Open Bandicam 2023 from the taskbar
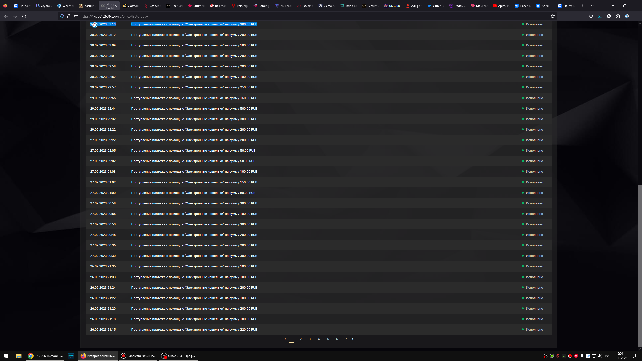The image size is (642, 361). click(138, 356)
